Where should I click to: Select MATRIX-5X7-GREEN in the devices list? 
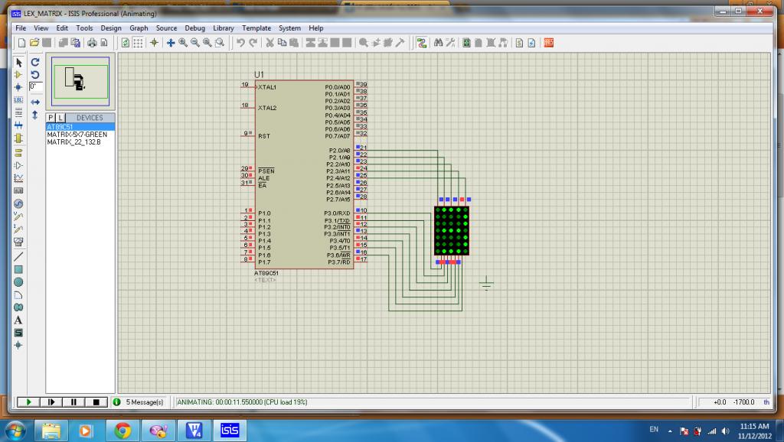77,135
